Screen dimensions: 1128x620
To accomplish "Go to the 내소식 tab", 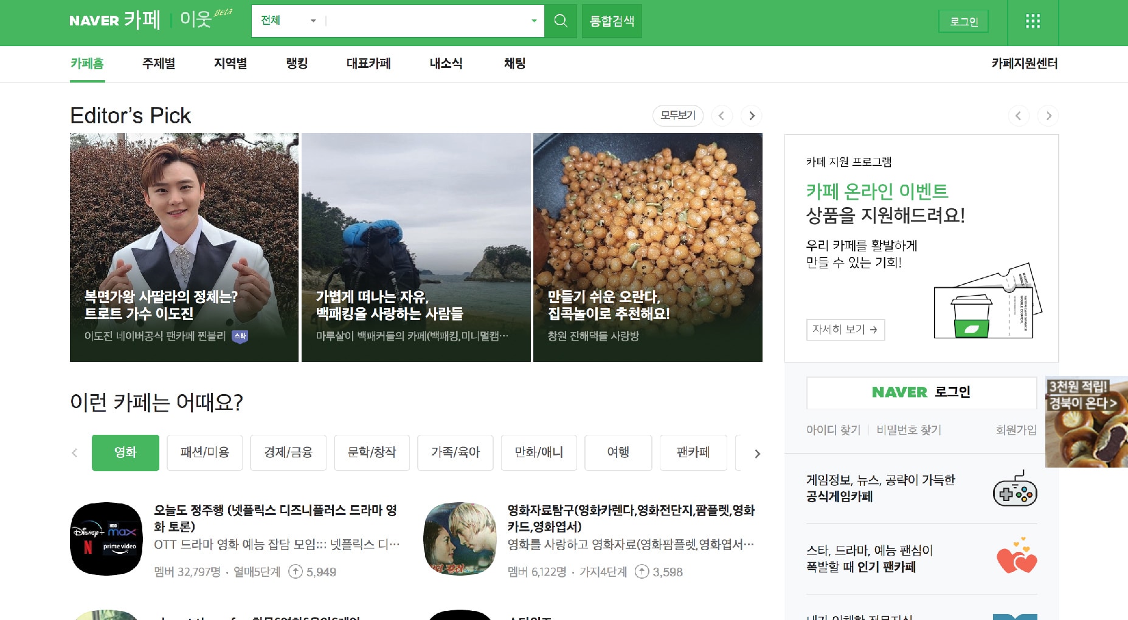I will pos(446,63).
